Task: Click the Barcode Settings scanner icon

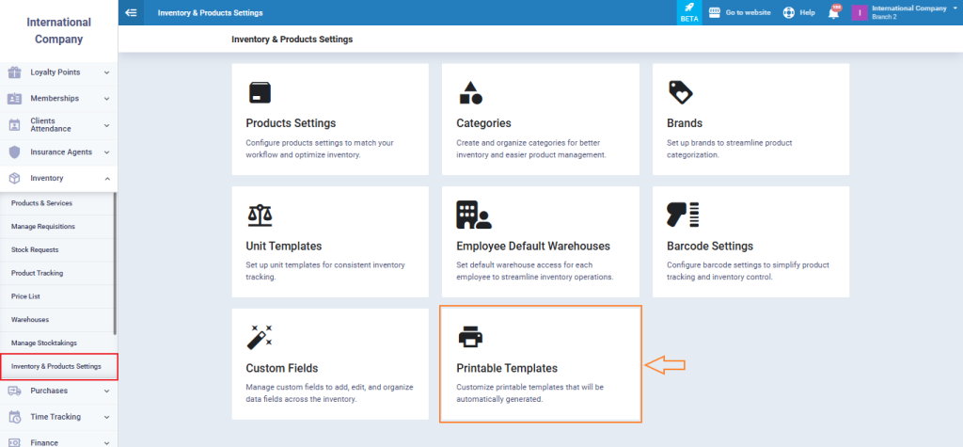Action: click(683, 215)
